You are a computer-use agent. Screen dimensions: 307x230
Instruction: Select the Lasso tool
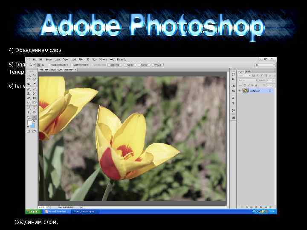(x=29, y=79)
